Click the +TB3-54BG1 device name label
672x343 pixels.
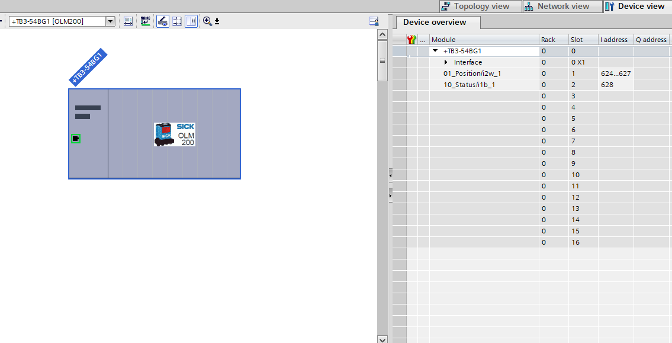click(x=88, y=68)
